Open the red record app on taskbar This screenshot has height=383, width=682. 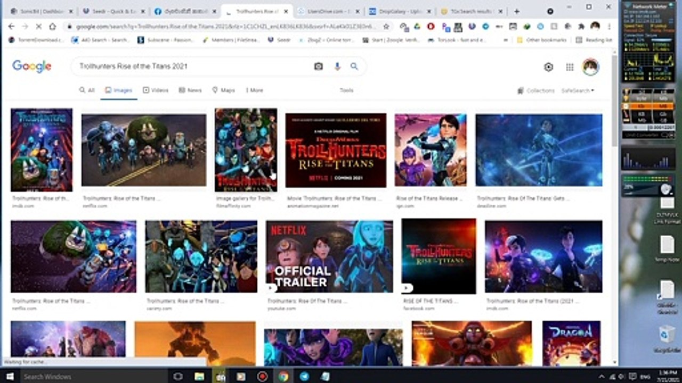(x=262, y=376)
